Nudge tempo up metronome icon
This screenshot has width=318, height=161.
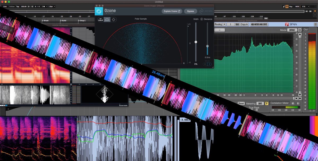coord(33,6)
